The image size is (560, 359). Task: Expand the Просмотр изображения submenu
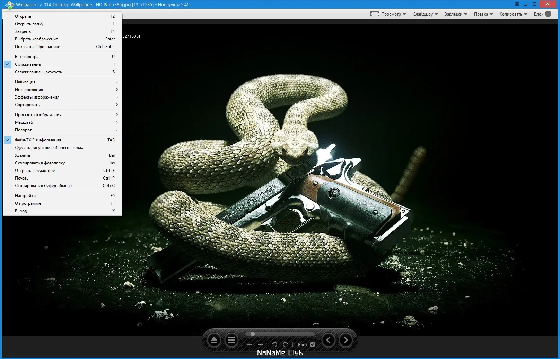[x=62, y=115]
